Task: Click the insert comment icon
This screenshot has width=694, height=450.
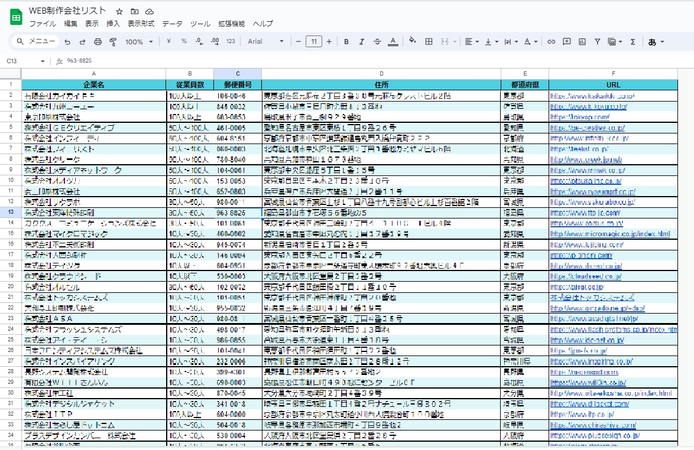Action: [566, 41]
